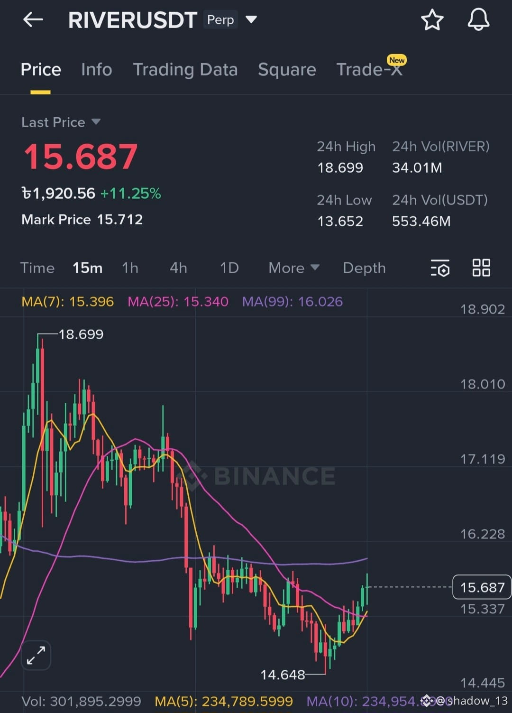Tap the 18.699 high marker on chart
Viewport: 512px width, 713px height.
click(81, 334)
